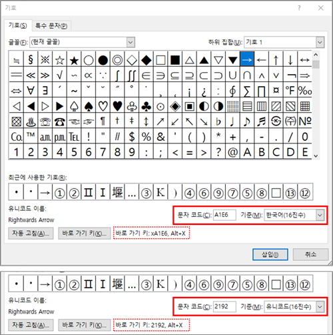
Task: Pick recently used circled 1 symbol
Action: coord(59,192)
